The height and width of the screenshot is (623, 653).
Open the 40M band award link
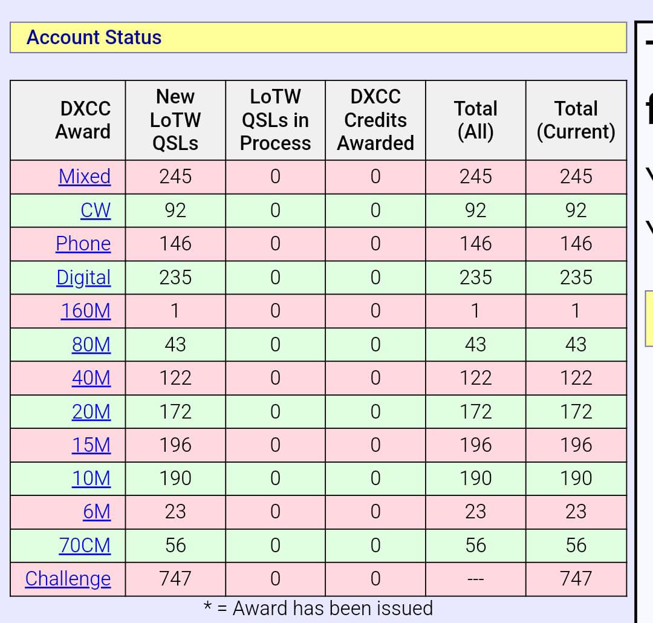(91, 379)
